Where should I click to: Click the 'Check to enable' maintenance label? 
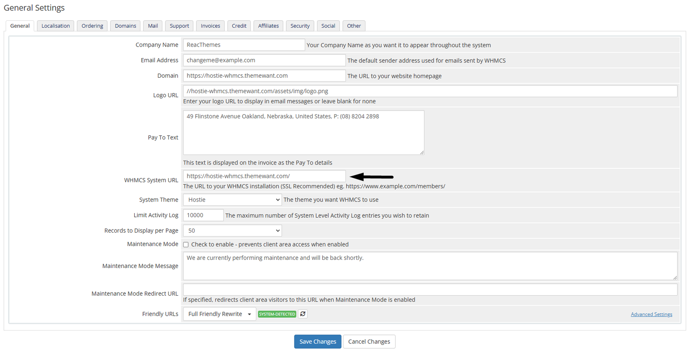[270, 245]
